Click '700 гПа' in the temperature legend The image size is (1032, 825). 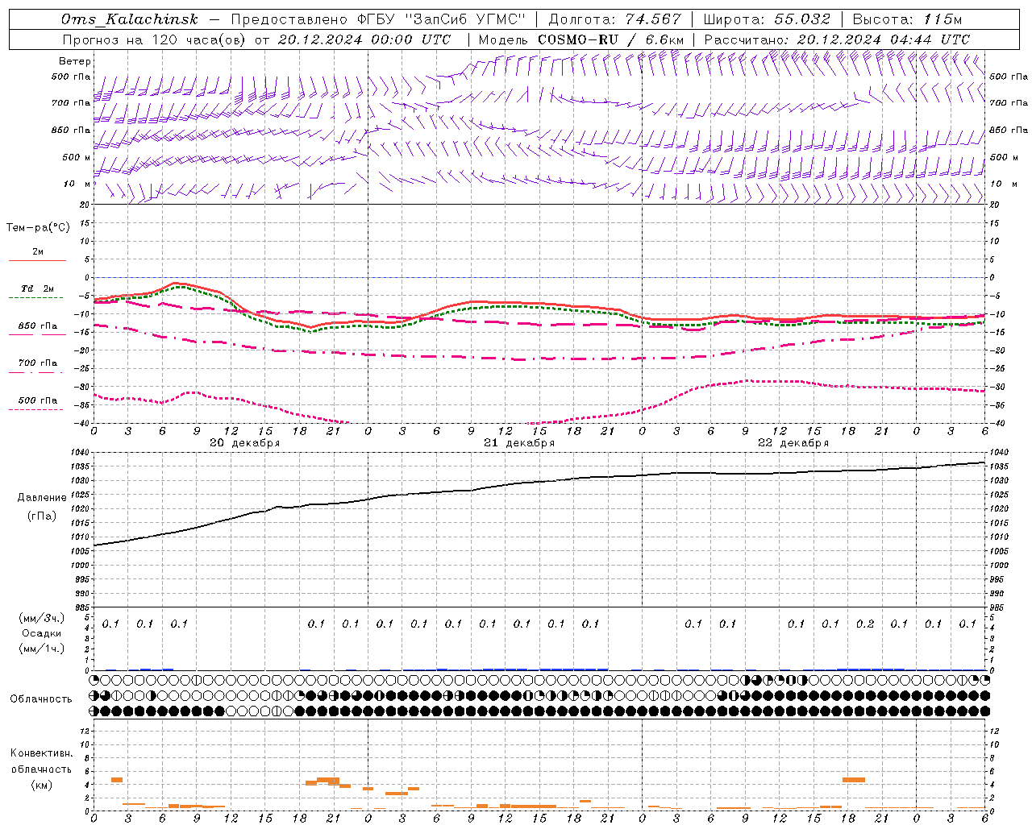38,363
